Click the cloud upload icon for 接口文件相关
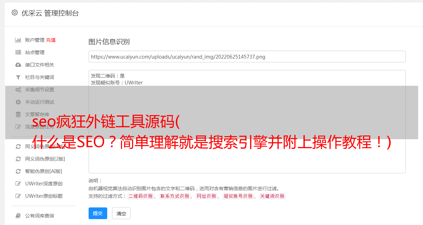The height and width of the screenshot is (225, 423). [x=18, y=65]
